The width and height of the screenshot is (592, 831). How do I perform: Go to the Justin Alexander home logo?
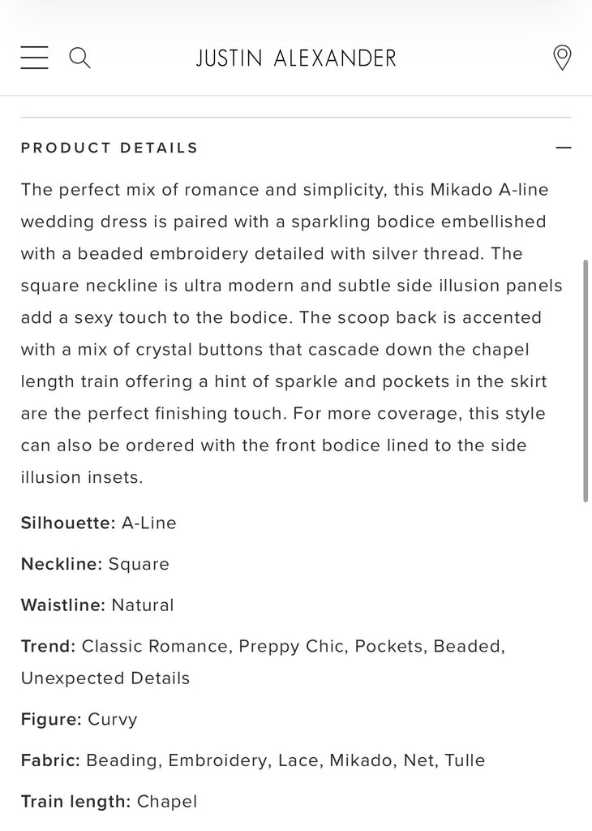[x=296, y=58]
